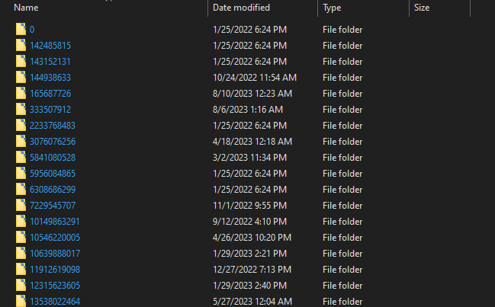Select the folder icon for 6308686299
This screenshot has height=307, width=495.
21,190
